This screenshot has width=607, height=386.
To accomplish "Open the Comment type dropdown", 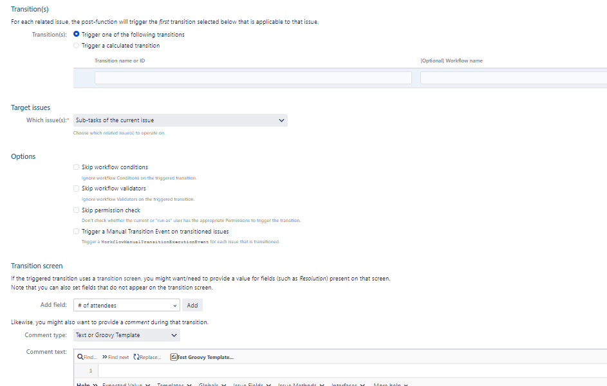I will tap(127, 335).
